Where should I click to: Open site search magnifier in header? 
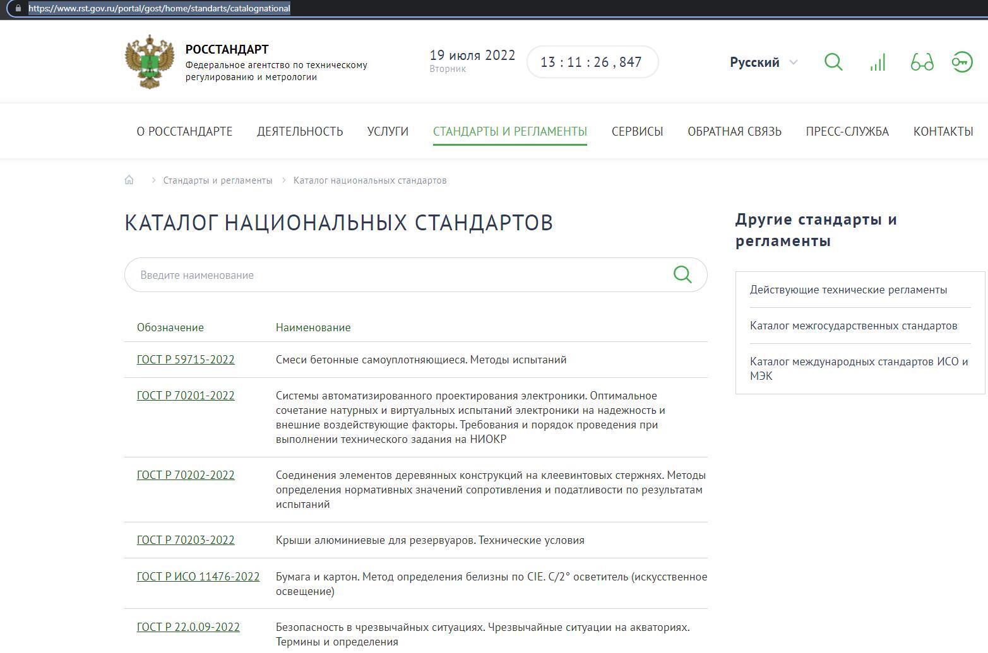pyautogui.click(x=833, y=62)
